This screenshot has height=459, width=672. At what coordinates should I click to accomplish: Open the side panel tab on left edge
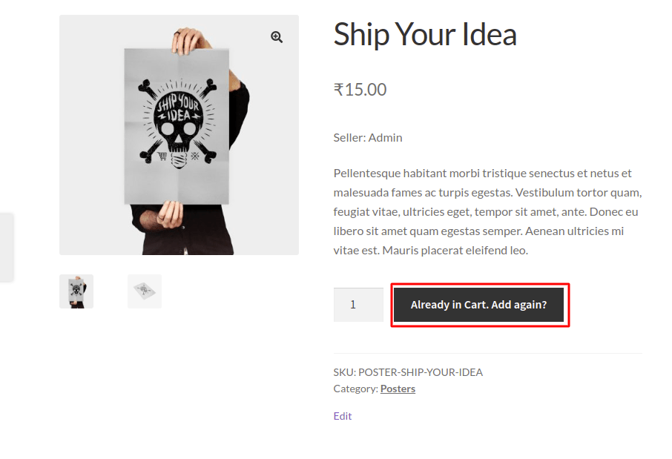coord(5,245)
